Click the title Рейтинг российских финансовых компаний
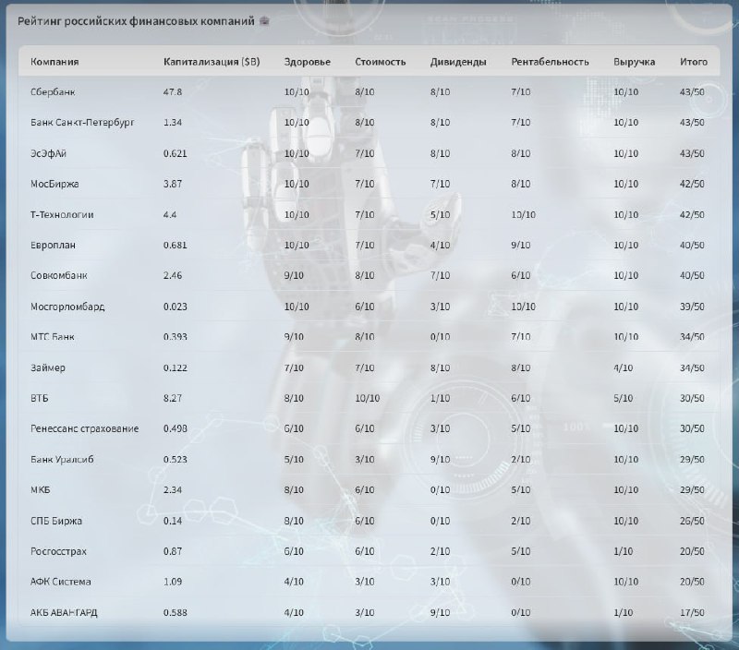The height and width of the screenshot is (650, 739). (x=136, y=21)
